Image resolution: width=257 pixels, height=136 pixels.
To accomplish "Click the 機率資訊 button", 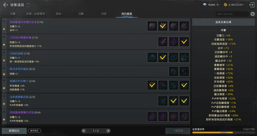I will point(35,131).
